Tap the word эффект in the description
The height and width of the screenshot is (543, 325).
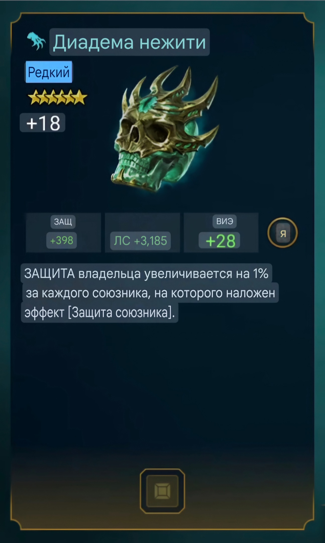(44, 313)
